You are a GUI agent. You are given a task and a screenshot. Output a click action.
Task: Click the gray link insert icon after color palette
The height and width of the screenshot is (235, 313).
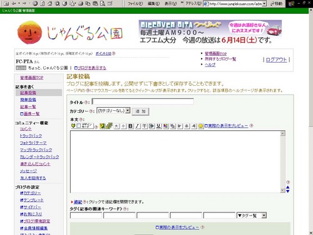click(x=173, y=126)
